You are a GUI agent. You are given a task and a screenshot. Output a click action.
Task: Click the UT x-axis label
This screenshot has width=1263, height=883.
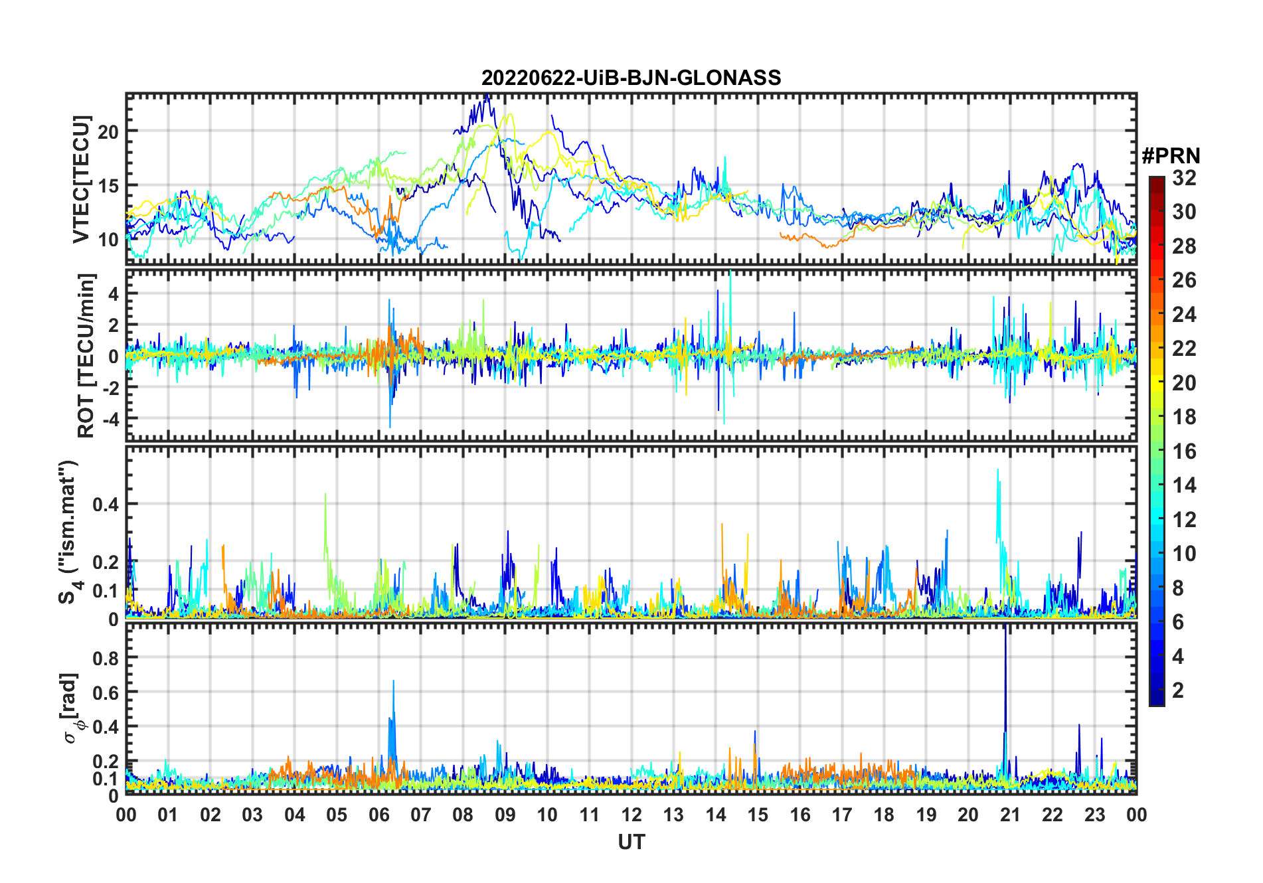pyautogui.click(x=631, y=843)
